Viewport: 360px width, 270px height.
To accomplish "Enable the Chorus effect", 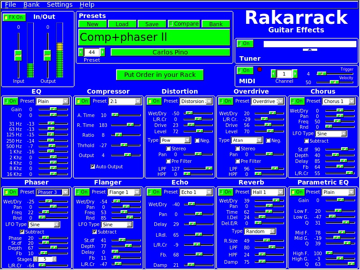I will pyautogui.click(x=297, y=101).
